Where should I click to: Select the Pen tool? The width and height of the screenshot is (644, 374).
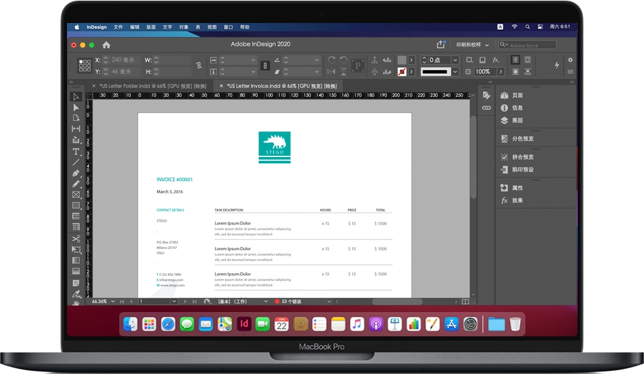pos(76,173)
